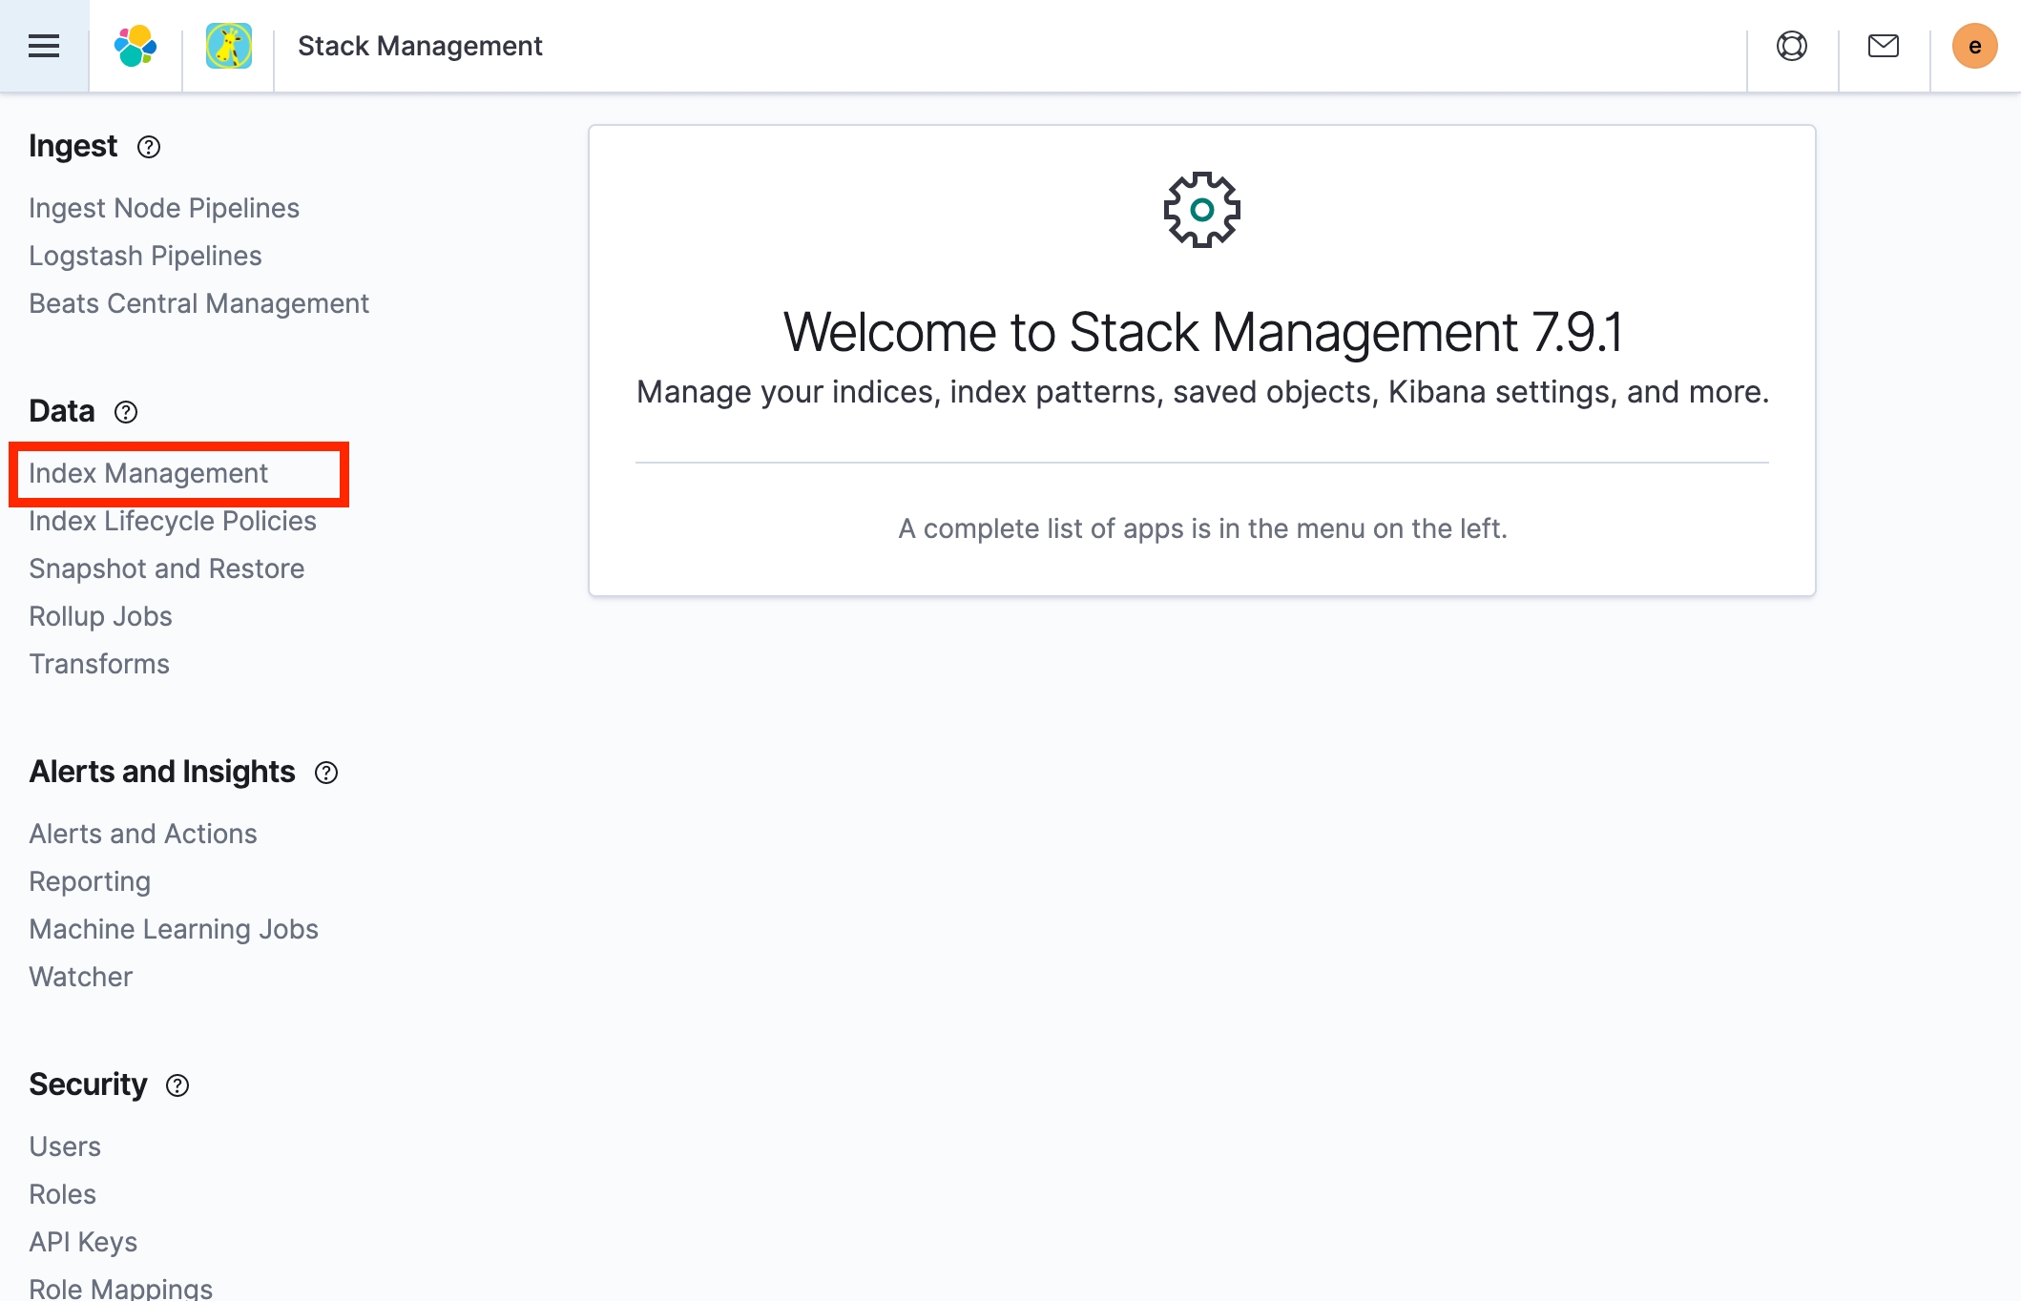
Task: Select Snapshot and Restore
Action: click(167, 568)
